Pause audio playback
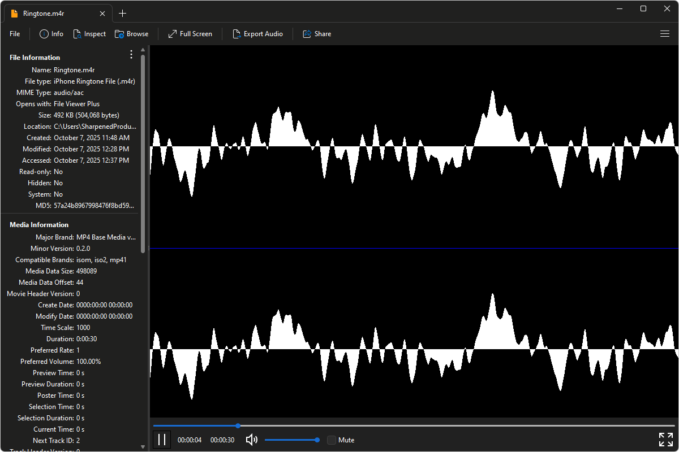Image resolution: width=679 pixels, height=452 pixels. pos(162,440)
